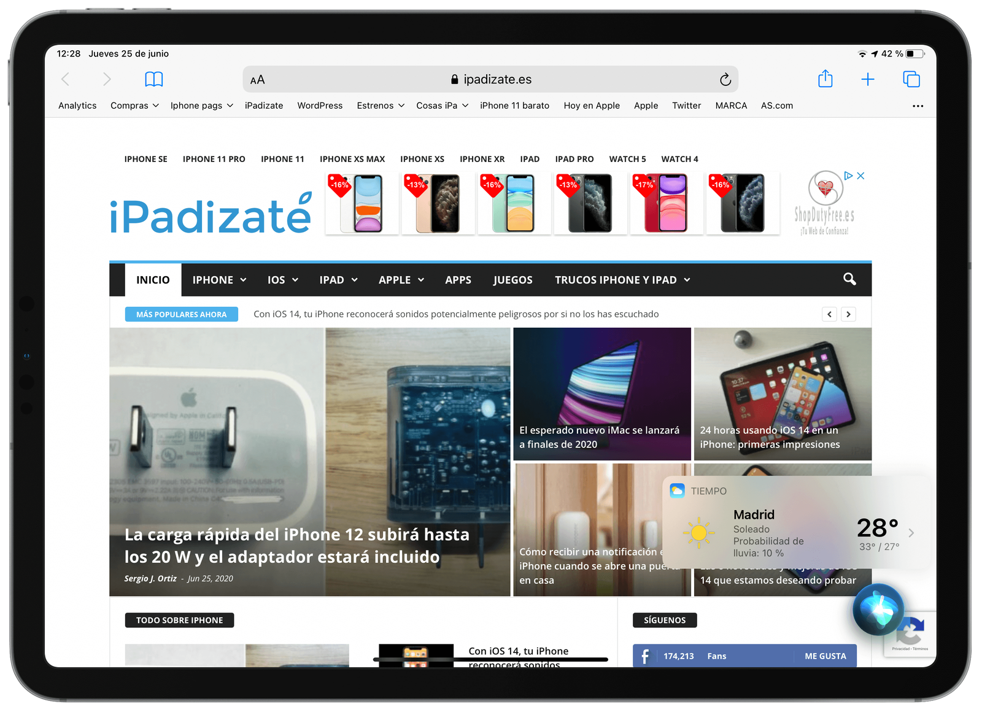Open the Weather app icon in Tiempo card
The width and height of the screenshot is (982, 712).
click(x=677, y=490)
